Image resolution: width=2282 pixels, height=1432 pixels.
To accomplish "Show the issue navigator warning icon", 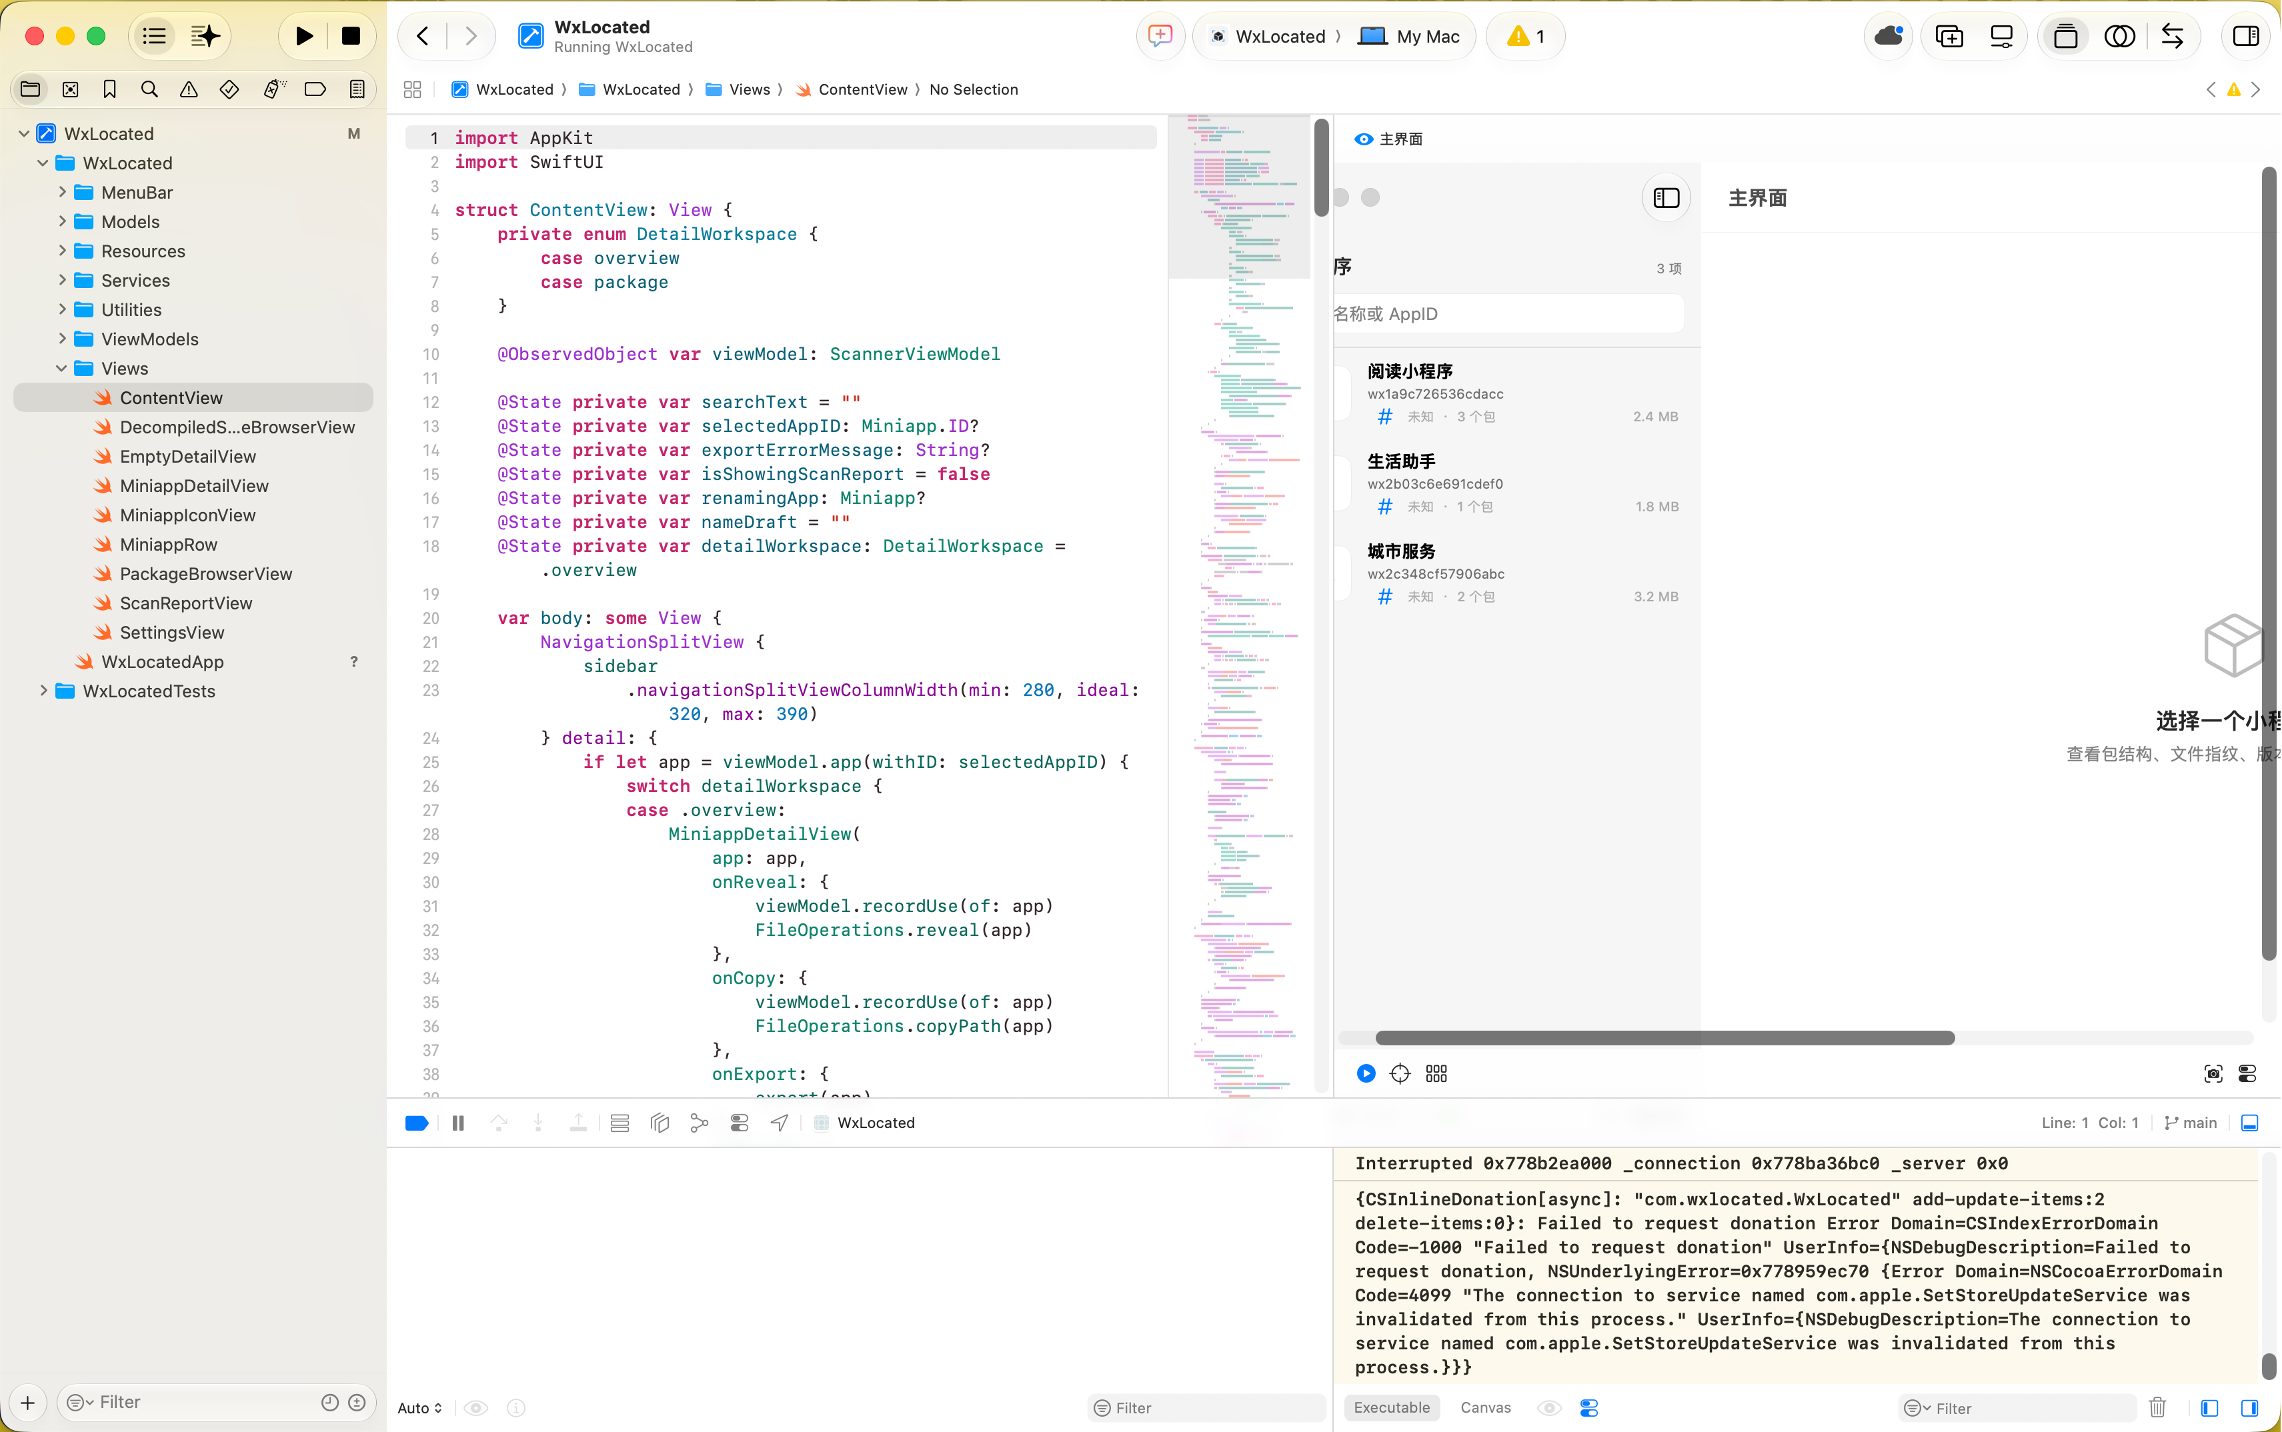I will tap(189, 89).
